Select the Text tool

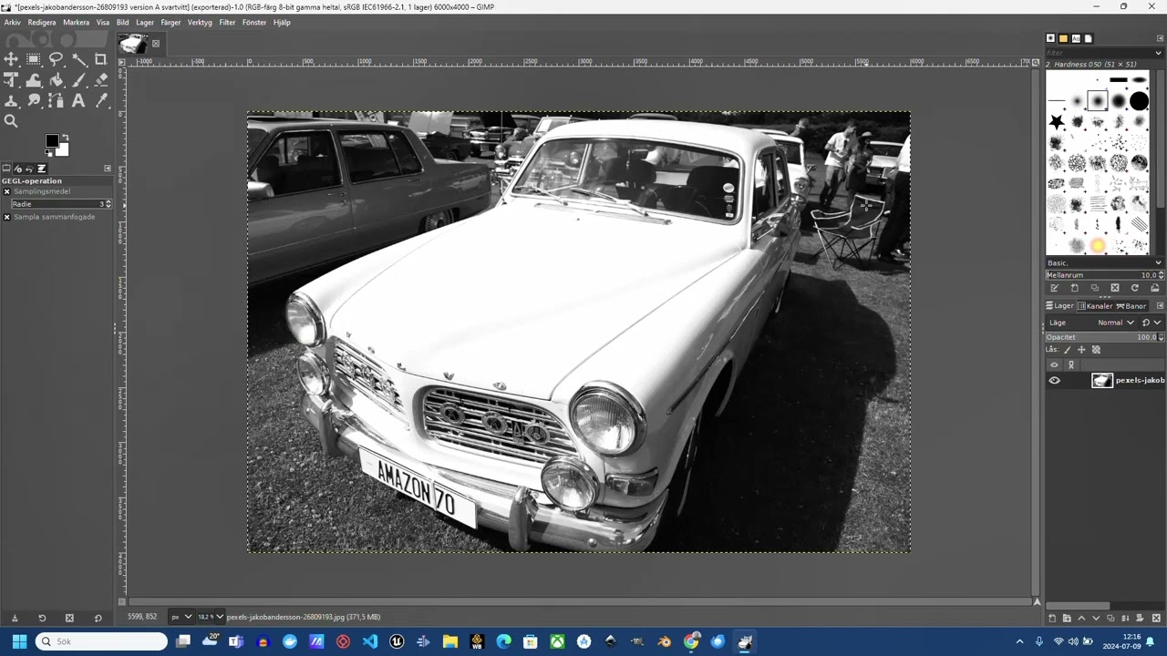click(x=78, y=101)
